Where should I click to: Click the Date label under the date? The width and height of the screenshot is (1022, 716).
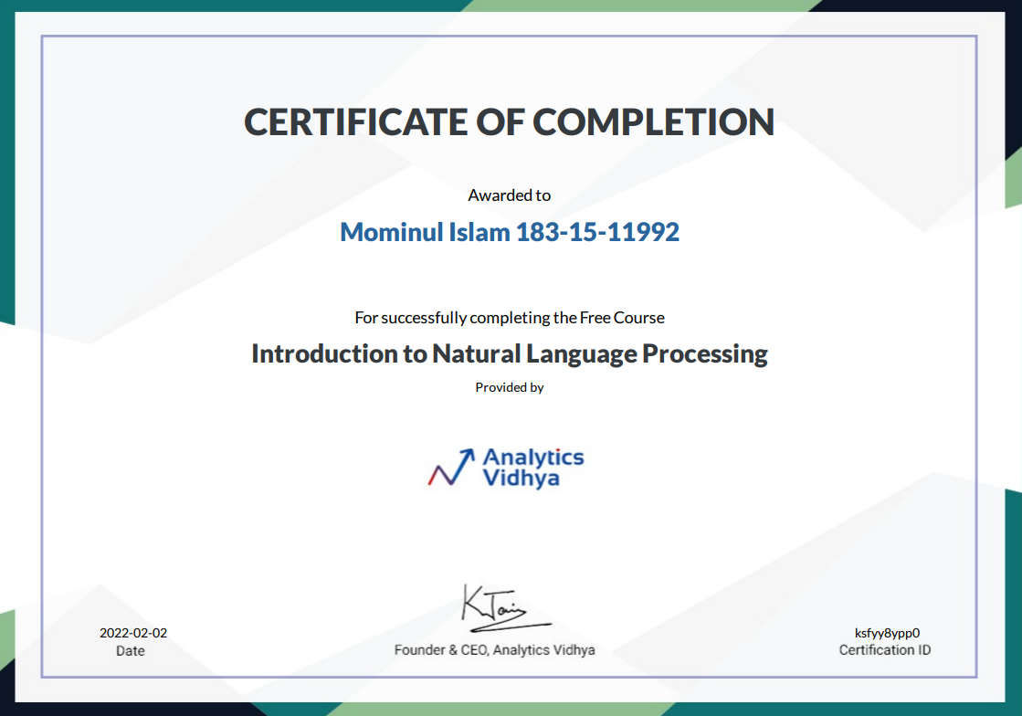(131, 651)
